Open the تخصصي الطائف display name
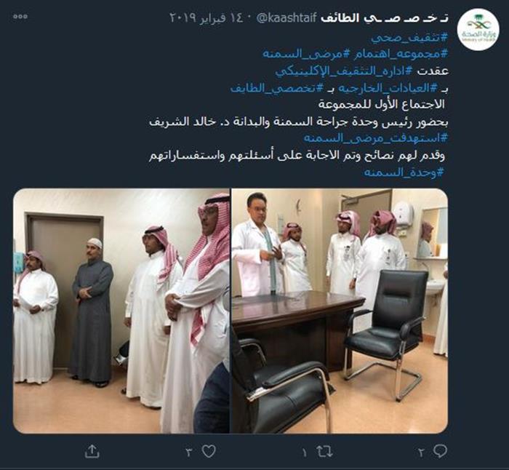This screenshot has width=509, height=470. 385,18
